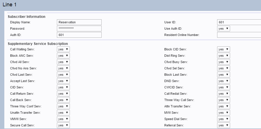Open the Call Waiting Serv dropdown

63,49
